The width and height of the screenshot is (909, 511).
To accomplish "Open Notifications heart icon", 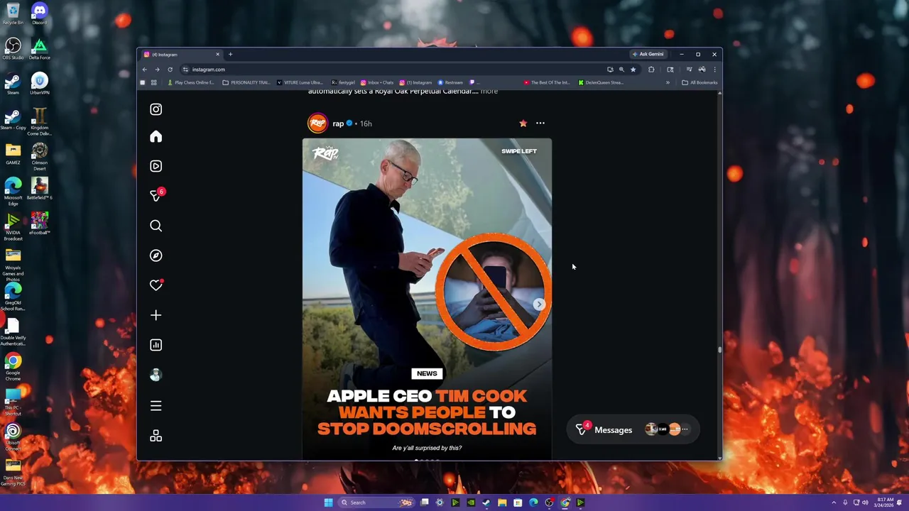I will click(x=156, y=285).
